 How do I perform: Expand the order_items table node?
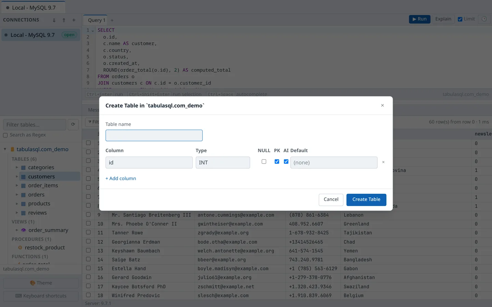pos(17,186)
